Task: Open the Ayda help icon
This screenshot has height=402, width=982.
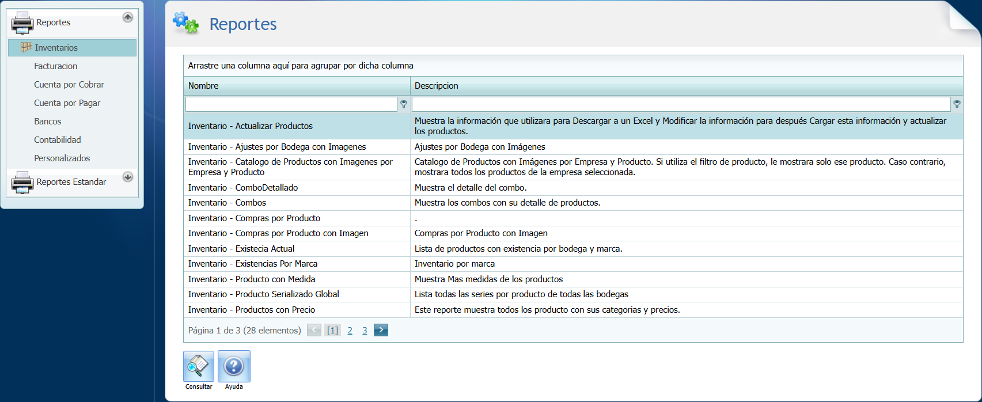Action: [234, 366]
